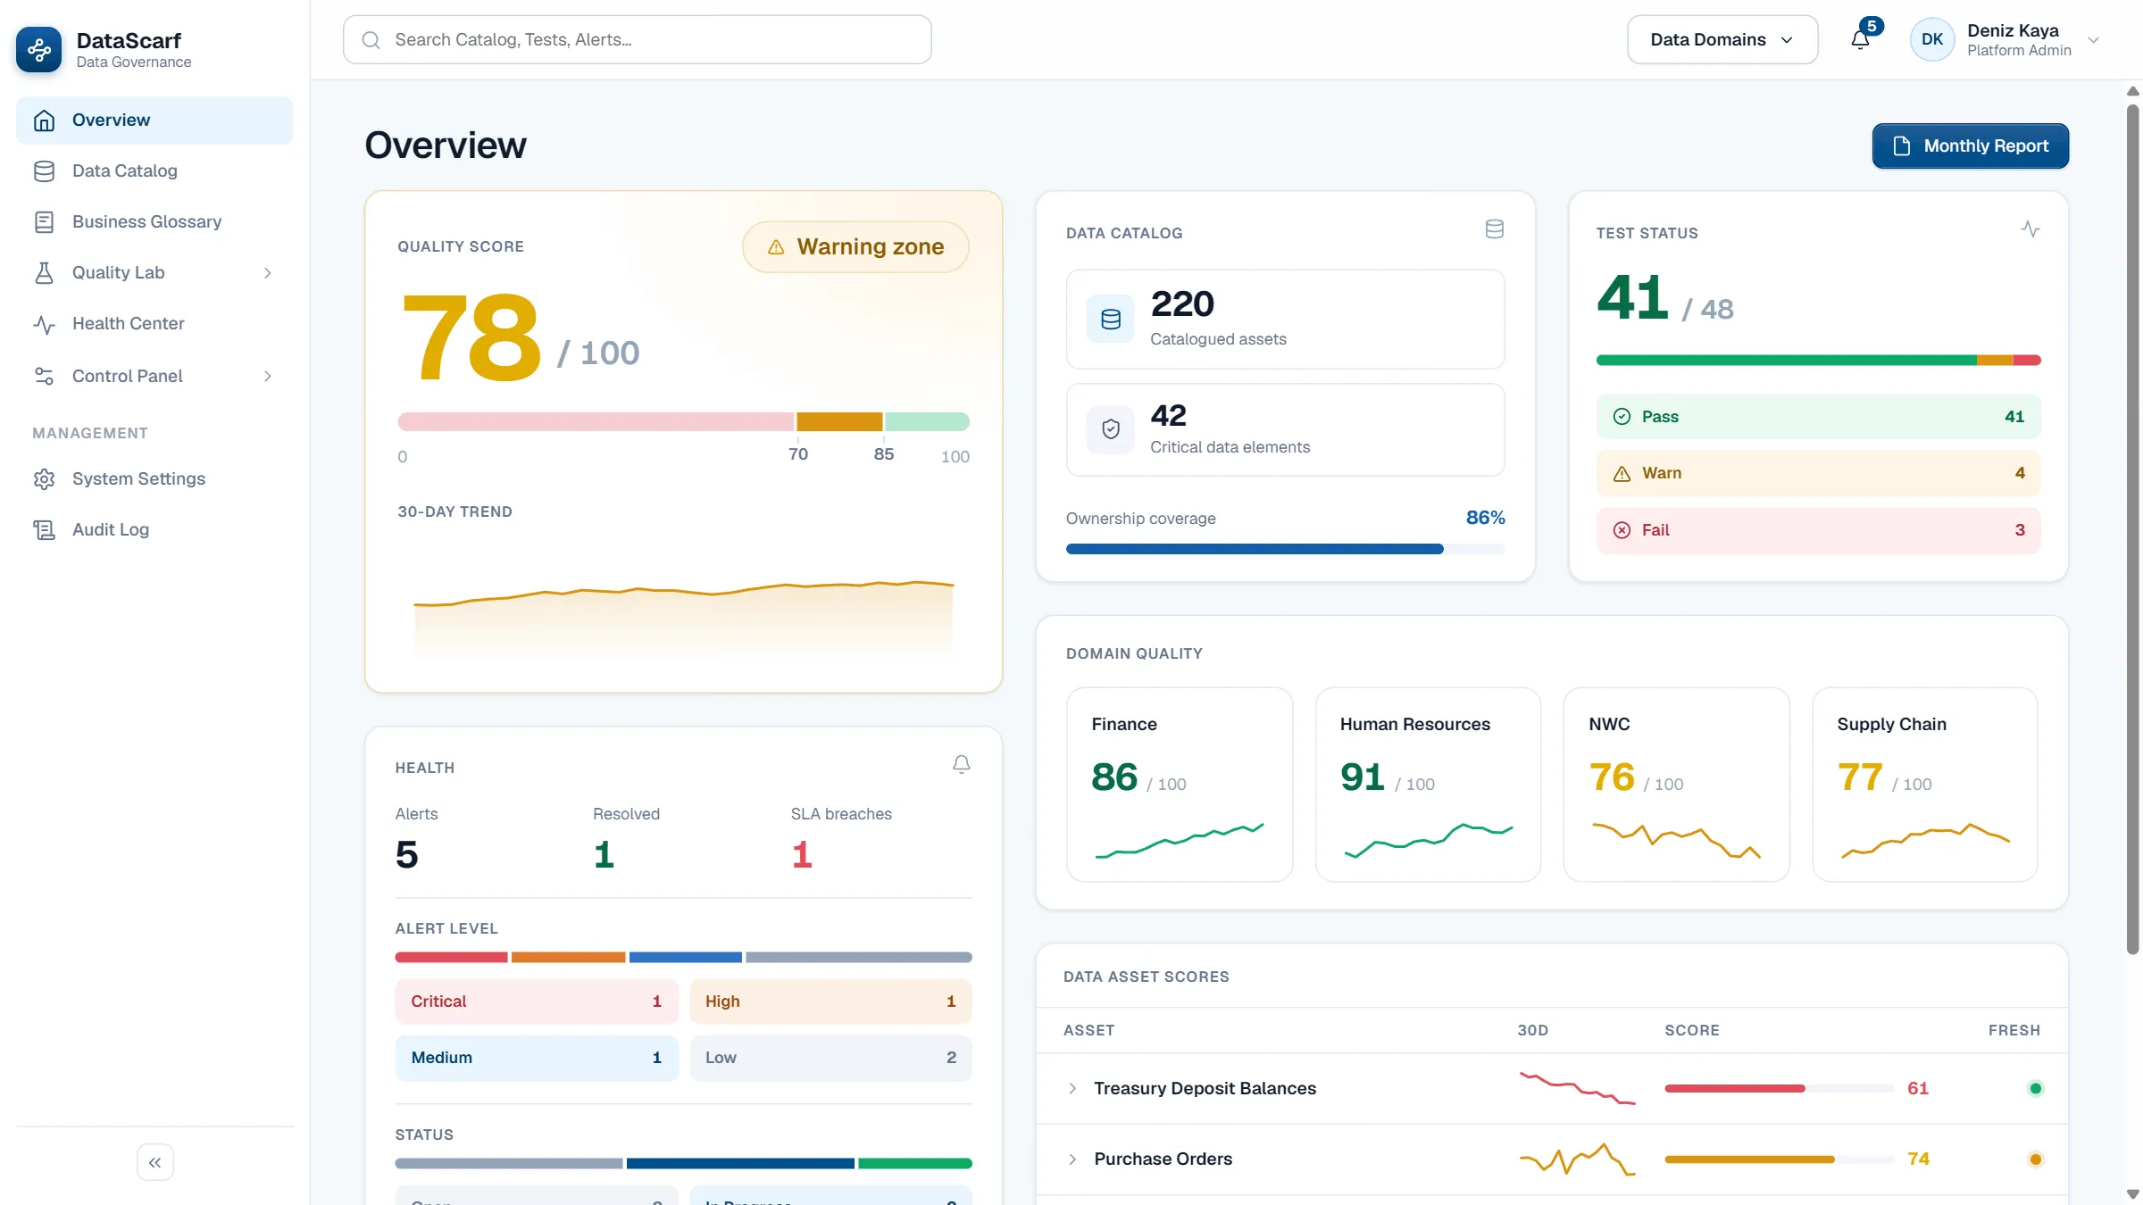
Task: Open the Human Resources domain card
Action: 1429,785
